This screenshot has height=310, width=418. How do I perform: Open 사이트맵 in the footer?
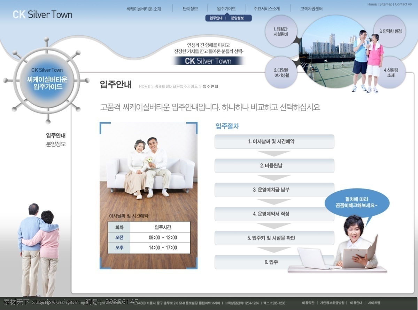pyautogui.click(x=374, y=303)
